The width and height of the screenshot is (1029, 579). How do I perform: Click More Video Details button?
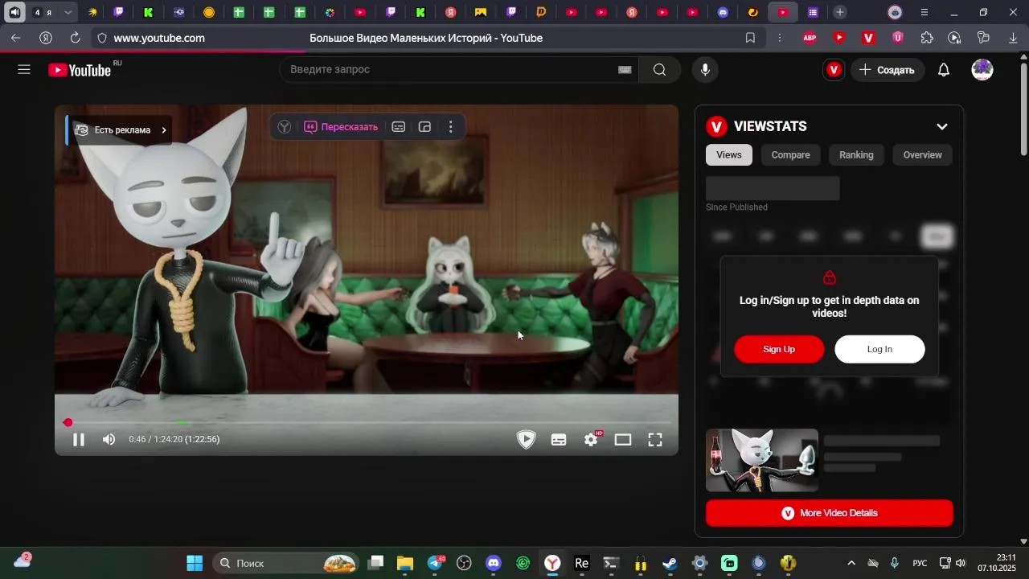[x=830, y=513]
